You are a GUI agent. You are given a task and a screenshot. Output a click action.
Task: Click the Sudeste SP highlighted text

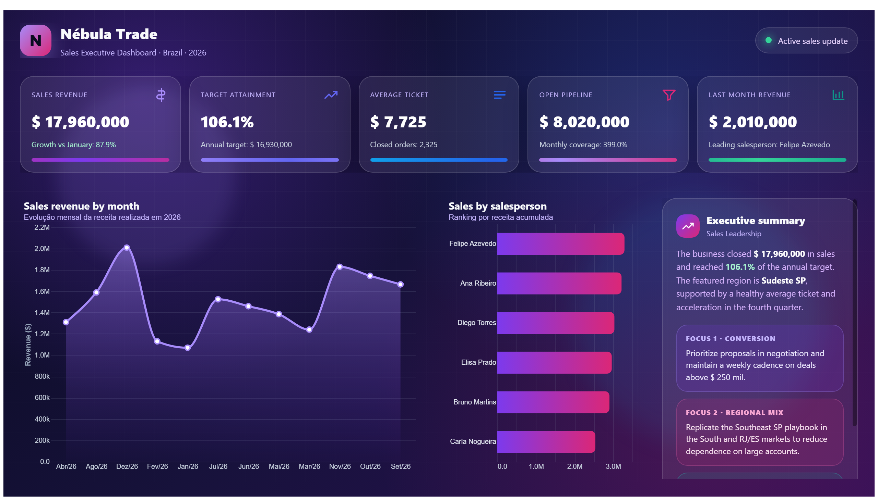(783, 280)
